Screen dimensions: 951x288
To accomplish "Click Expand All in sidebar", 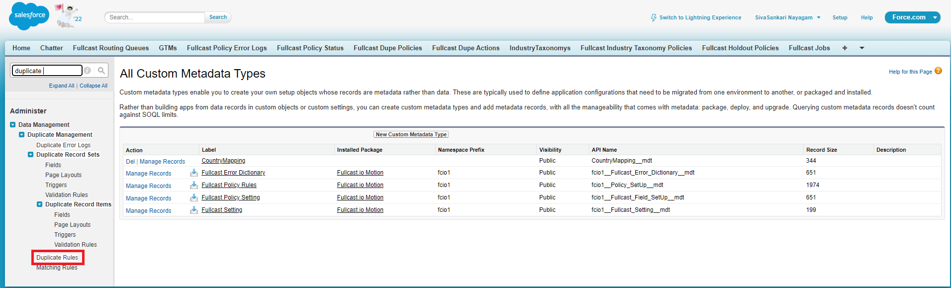I will [x=62, y=86].
